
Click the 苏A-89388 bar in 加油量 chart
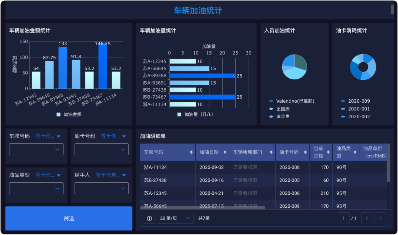pyautogui.click(x=202, y=76)
